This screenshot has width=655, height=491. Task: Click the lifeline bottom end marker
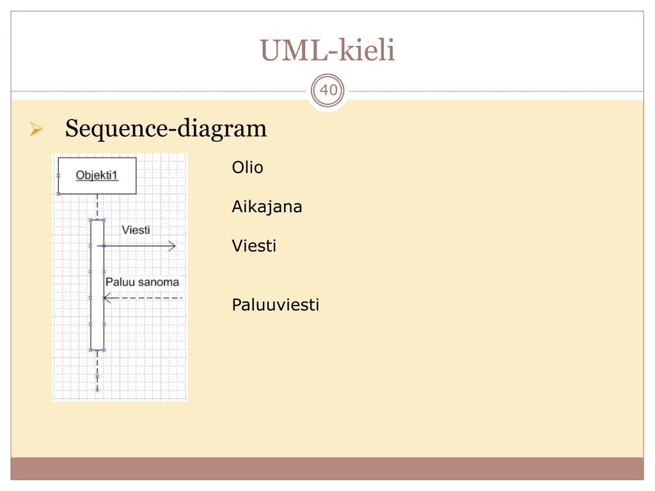pos(97,391)
